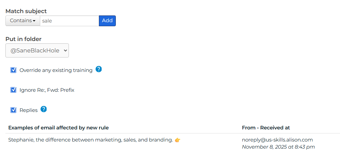
Task: Click the 'Put in folder' heading
Action: (x=23, y=39)
